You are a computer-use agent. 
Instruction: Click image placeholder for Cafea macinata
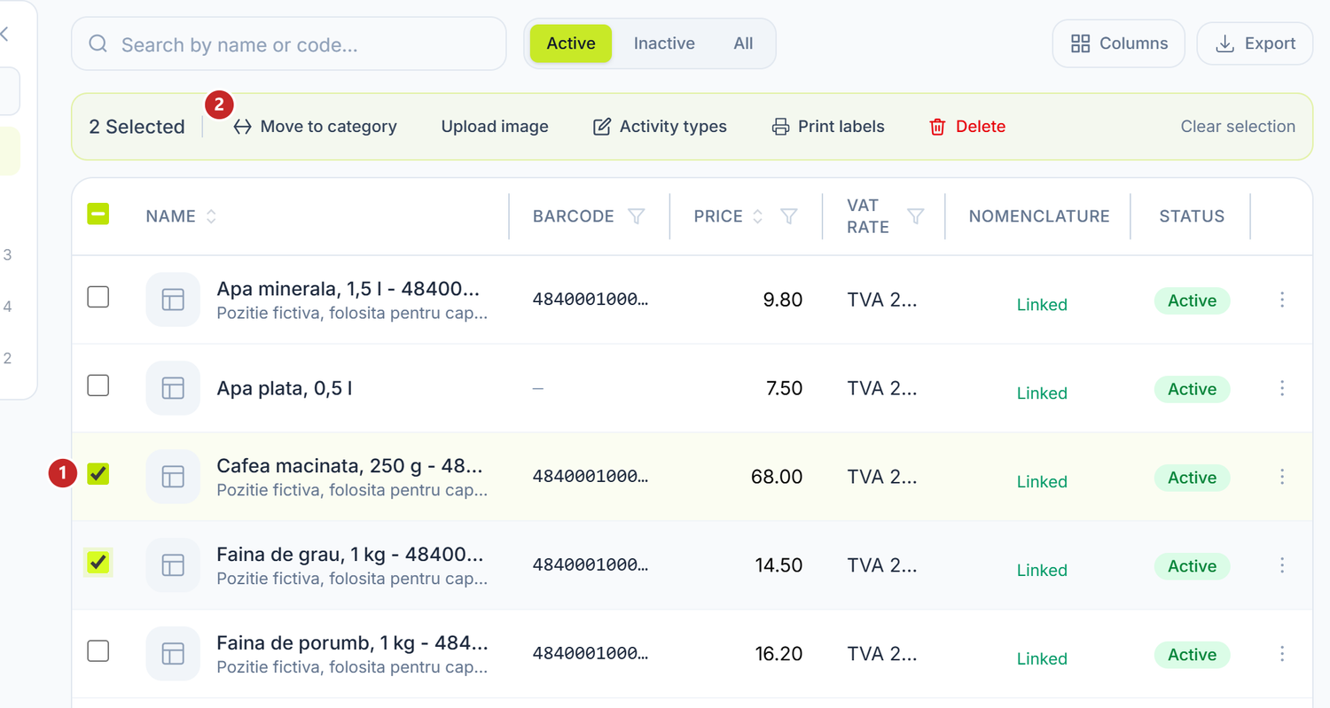coord(173,477)
